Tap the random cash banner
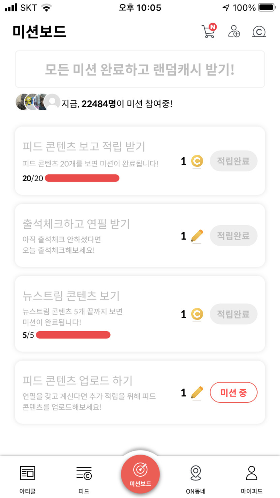The height and width of the screenshot is (498, 280). click(140, 69)
